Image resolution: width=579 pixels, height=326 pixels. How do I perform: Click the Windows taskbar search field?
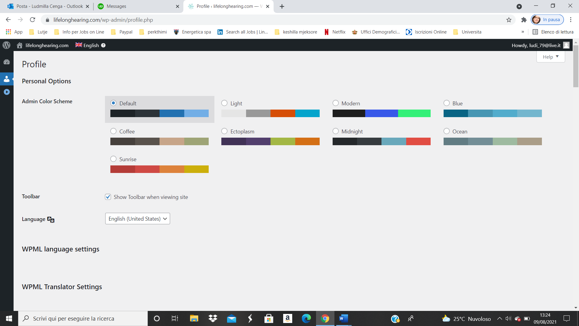[x=83, y=318]
